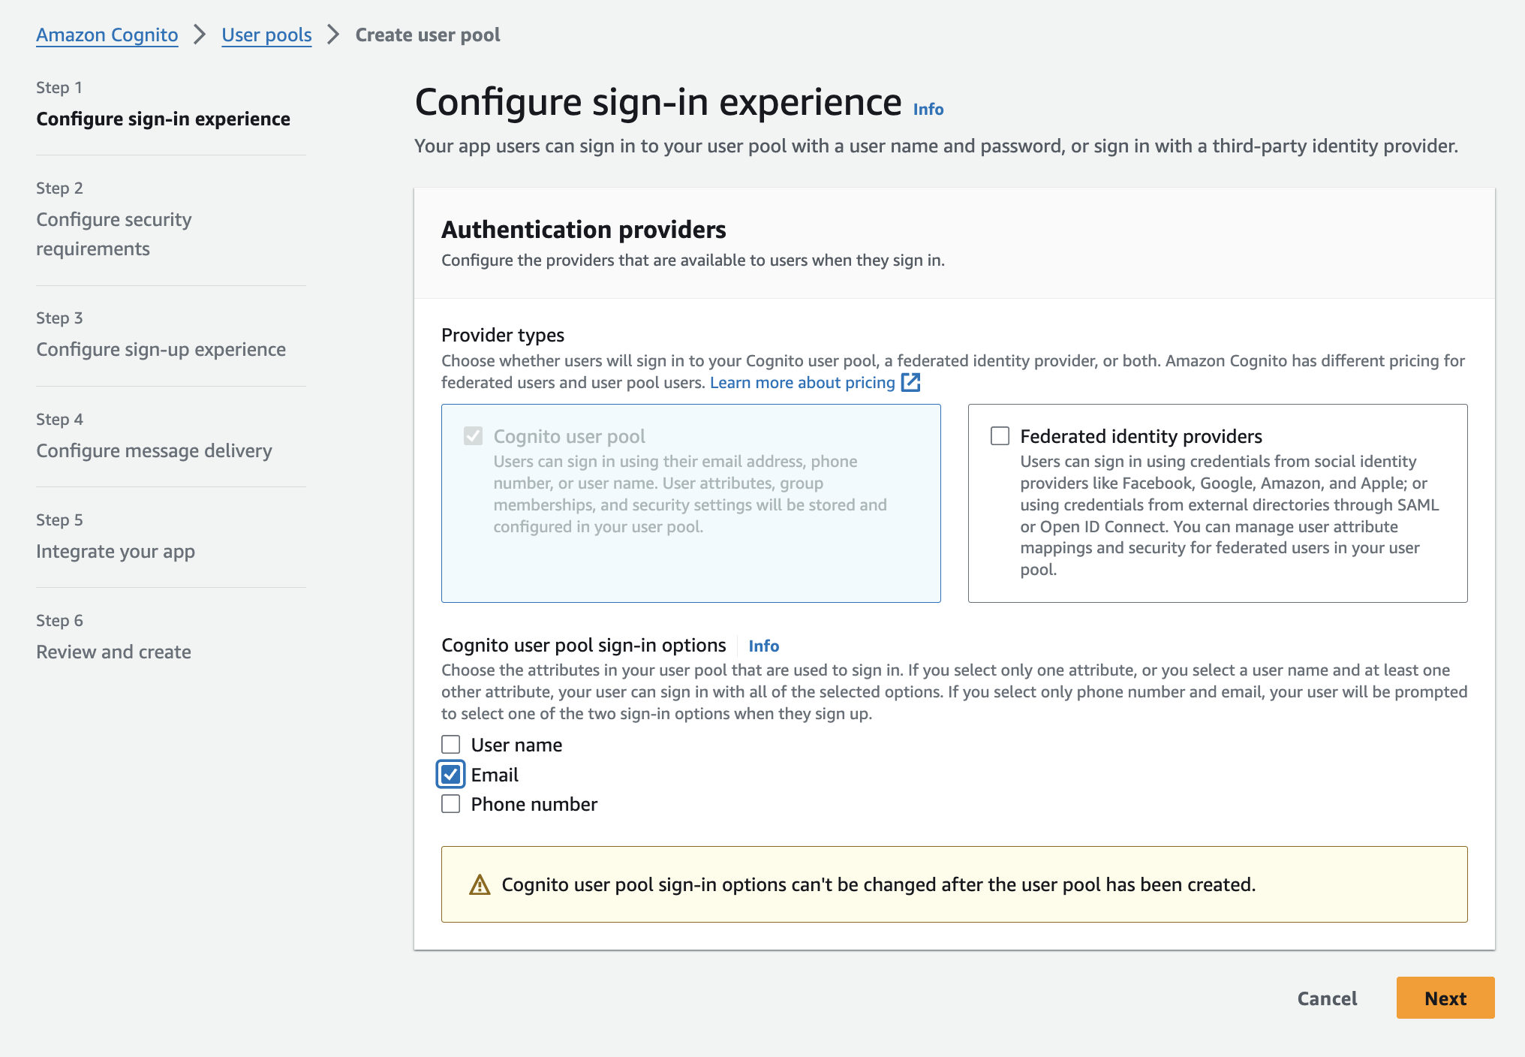Click the external link icon after pricing text
1525x1057 pixels.
point(910,382)
